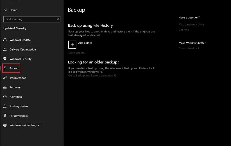Image resolution: width=231 pixels, height=146 pixels.
Task: Click the search magnifier in settings box
Action: tap(58, 19)
